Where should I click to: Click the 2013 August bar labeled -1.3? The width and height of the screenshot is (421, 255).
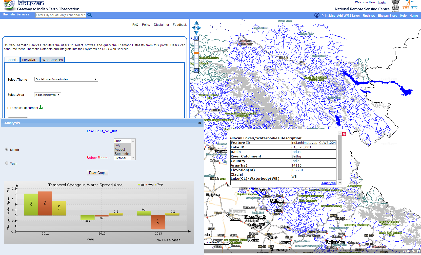[158, 222]
